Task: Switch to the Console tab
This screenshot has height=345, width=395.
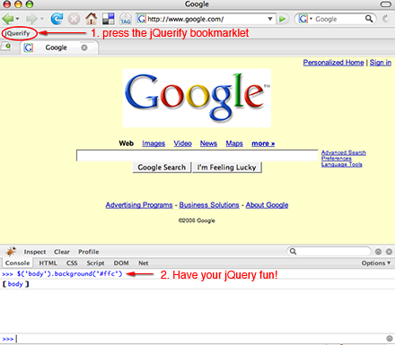Action: click(x=17, y=263)
